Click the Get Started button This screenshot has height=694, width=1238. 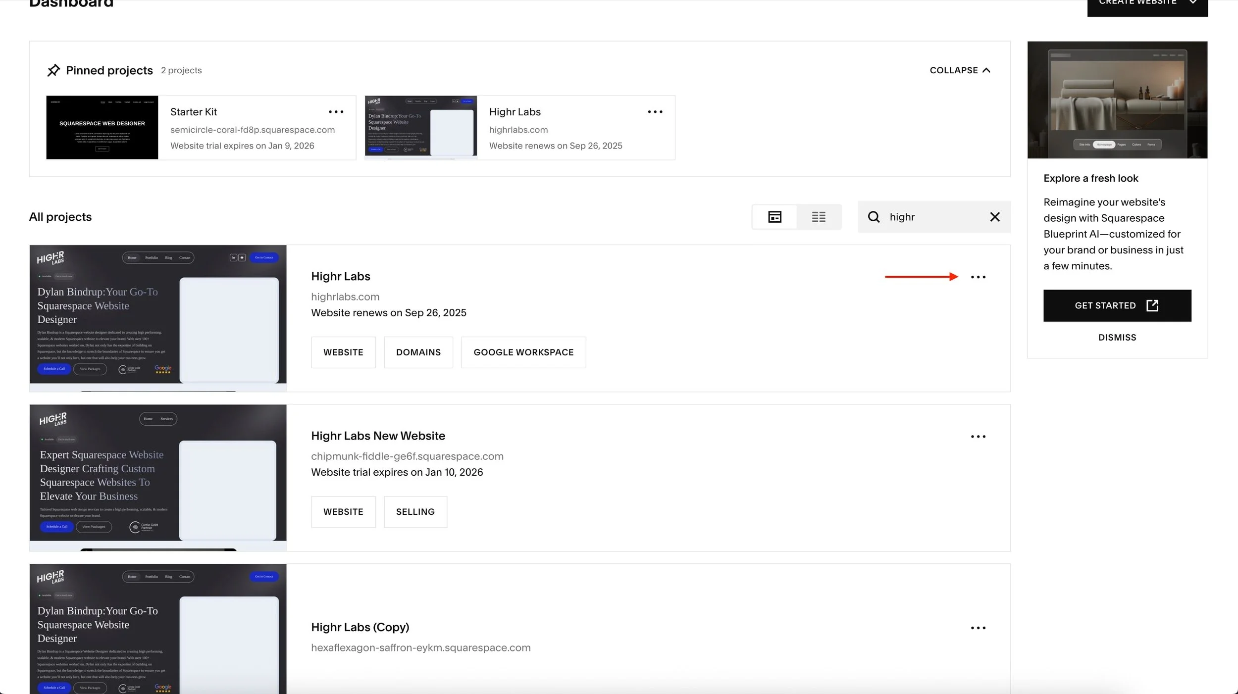[1117, 306]
